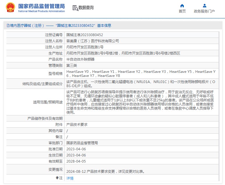Click the 产品技术要求 attachment value
Image resolution: width=225 pixels, height=185 pixels.
pyautogui.click(x=77, y=124)
